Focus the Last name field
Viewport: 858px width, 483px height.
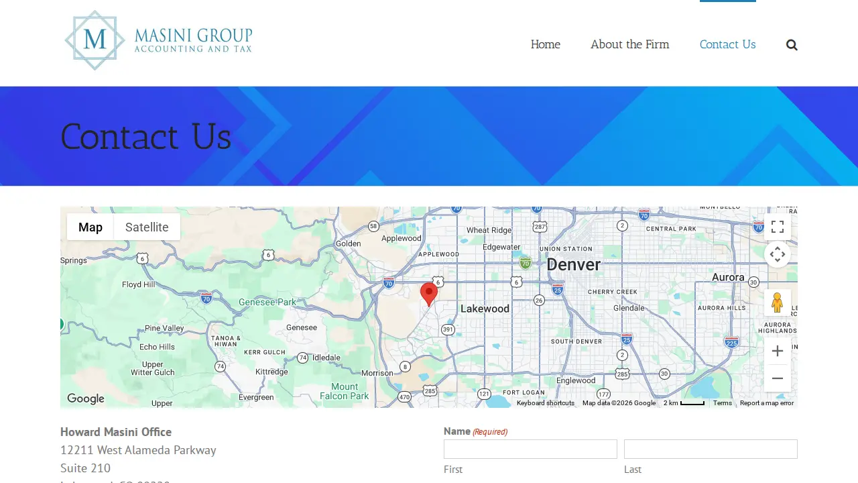[x=711, y=449]
